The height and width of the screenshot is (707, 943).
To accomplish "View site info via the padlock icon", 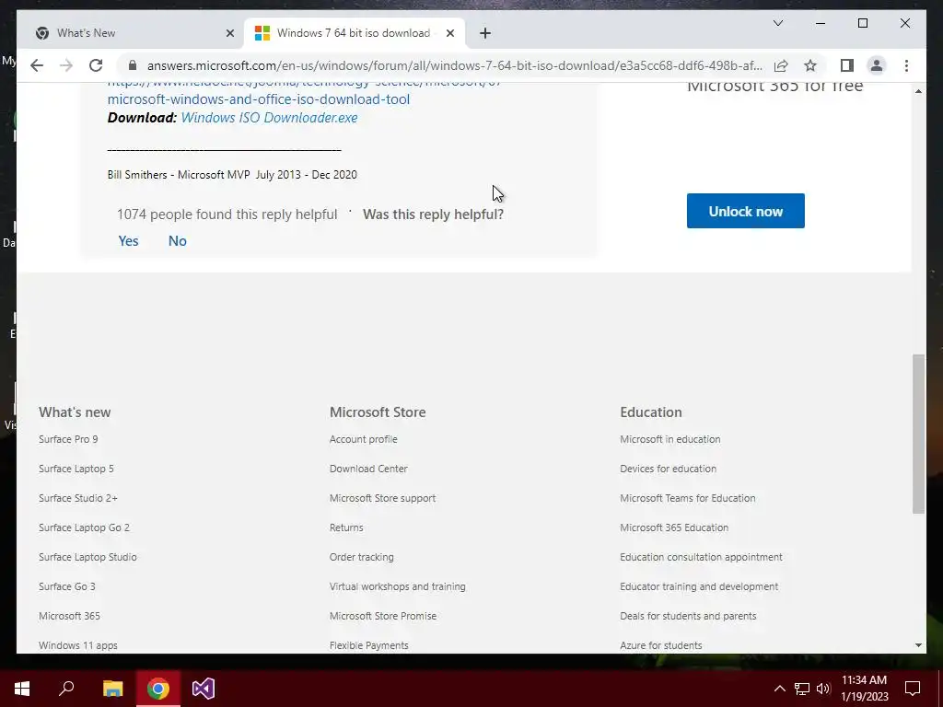I will [133, 65].
